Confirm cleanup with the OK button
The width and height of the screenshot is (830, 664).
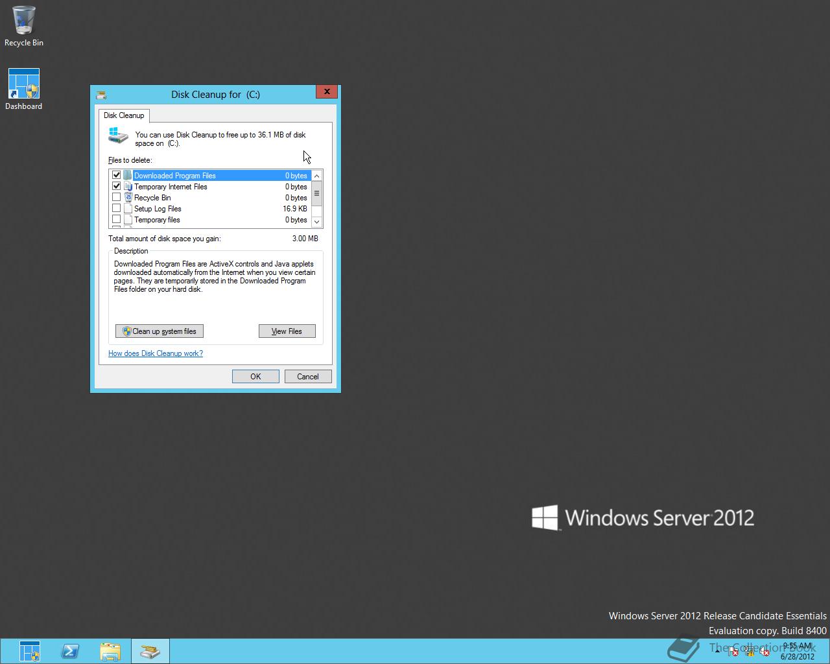point(255,377)
